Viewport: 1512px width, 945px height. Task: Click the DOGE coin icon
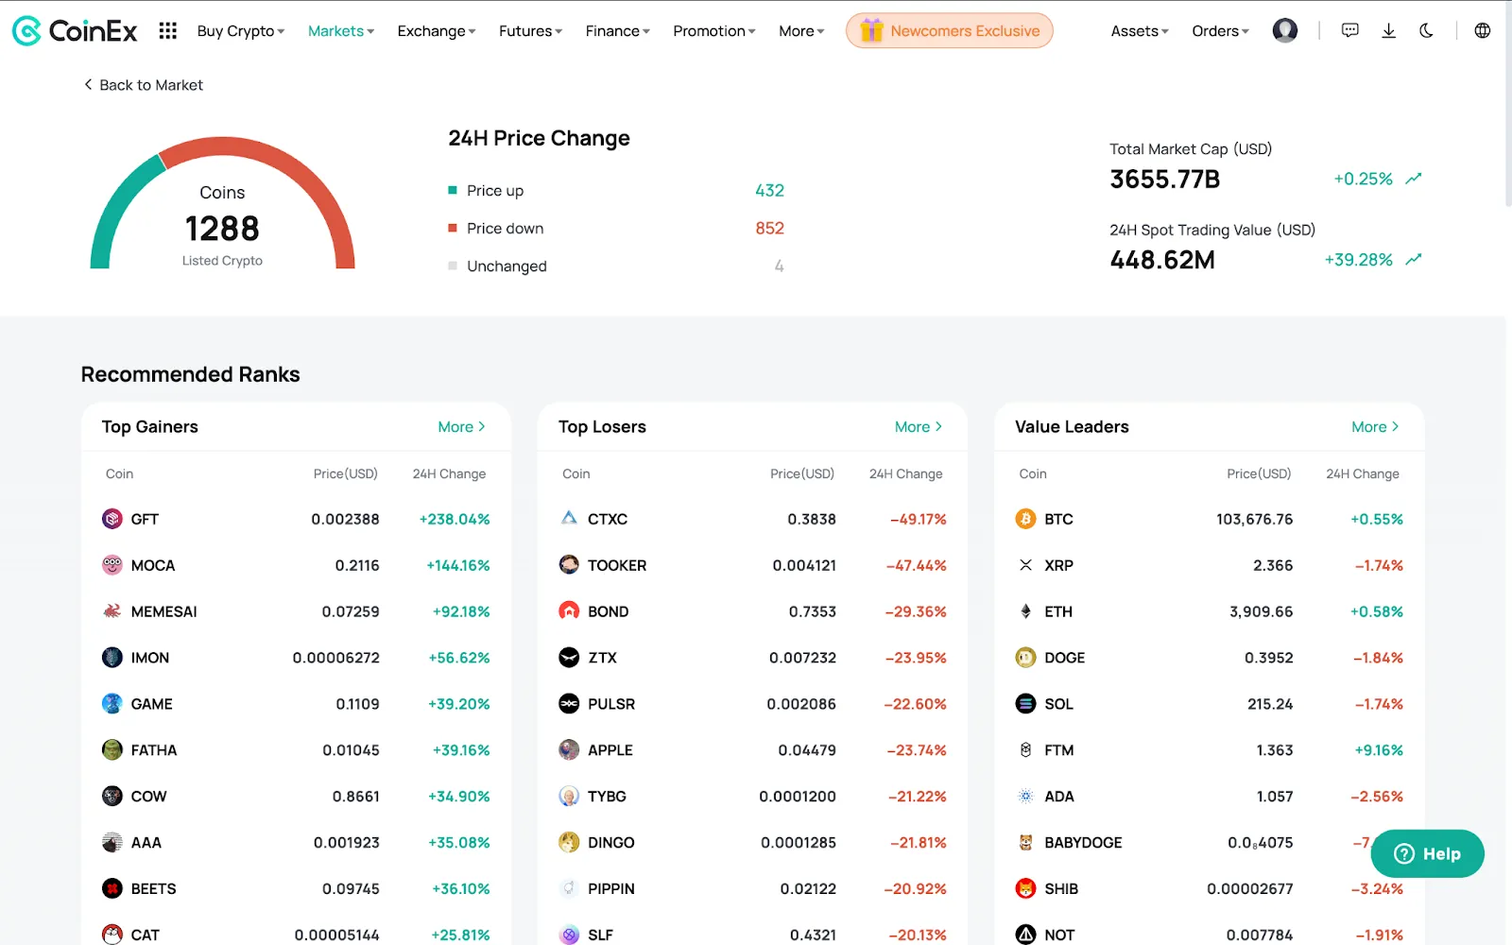click(x=1025, y=658)
